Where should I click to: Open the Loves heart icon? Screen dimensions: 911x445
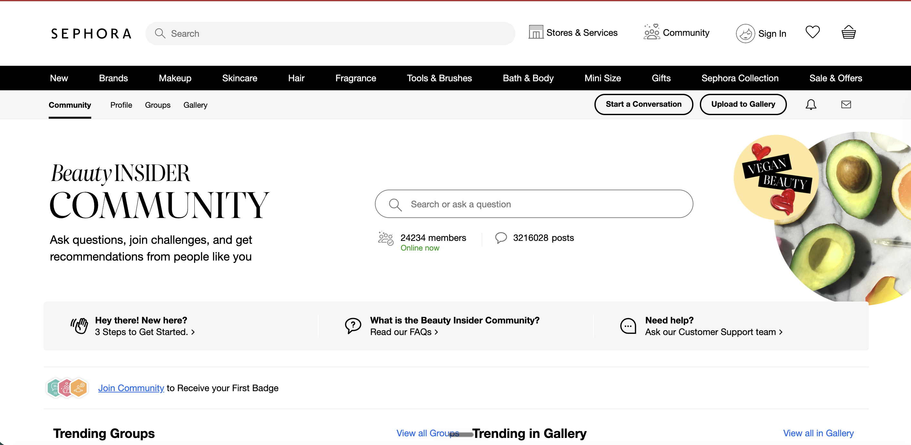point(812,32)
